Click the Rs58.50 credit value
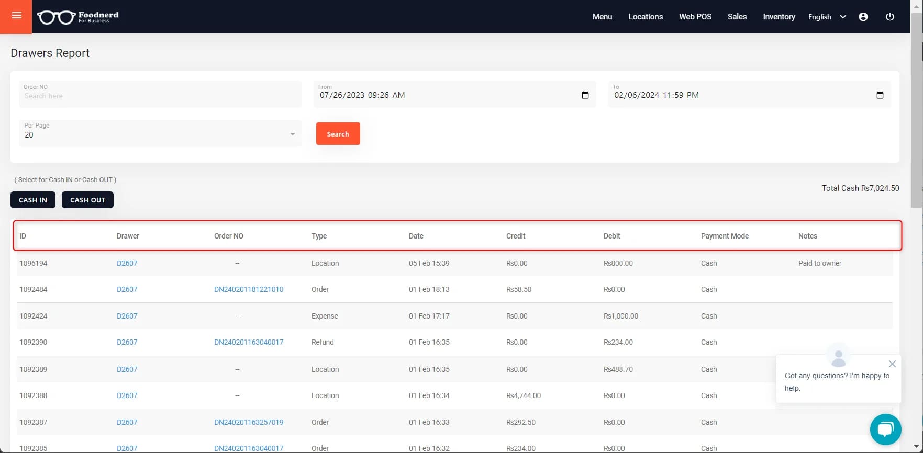This screenshot has height=453, width=923. coord(519,289)
